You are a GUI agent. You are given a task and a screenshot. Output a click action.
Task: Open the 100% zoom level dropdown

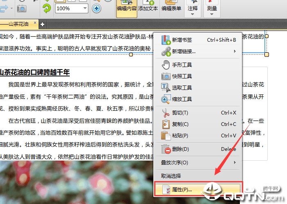click(x=85, y=8)
